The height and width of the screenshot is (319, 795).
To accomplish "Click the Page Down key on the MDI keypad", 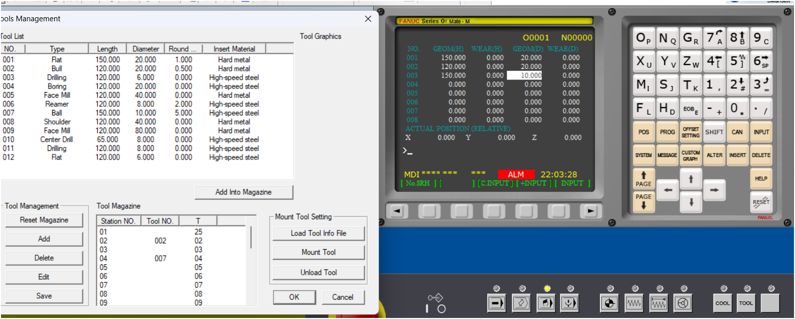I will pos(644,201).
